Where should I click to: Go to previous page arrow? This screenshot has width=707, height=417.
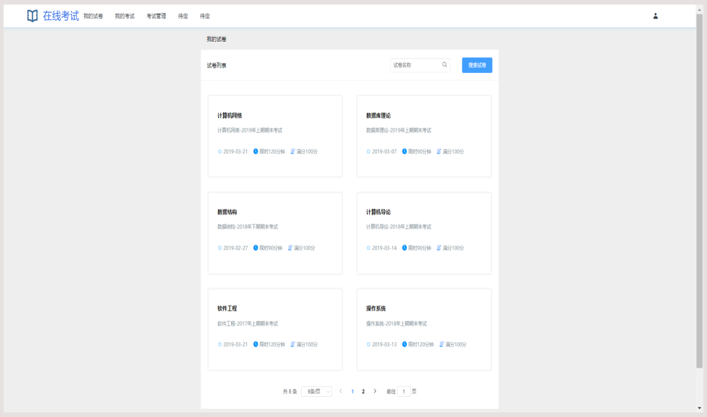(x=341, y=392)
